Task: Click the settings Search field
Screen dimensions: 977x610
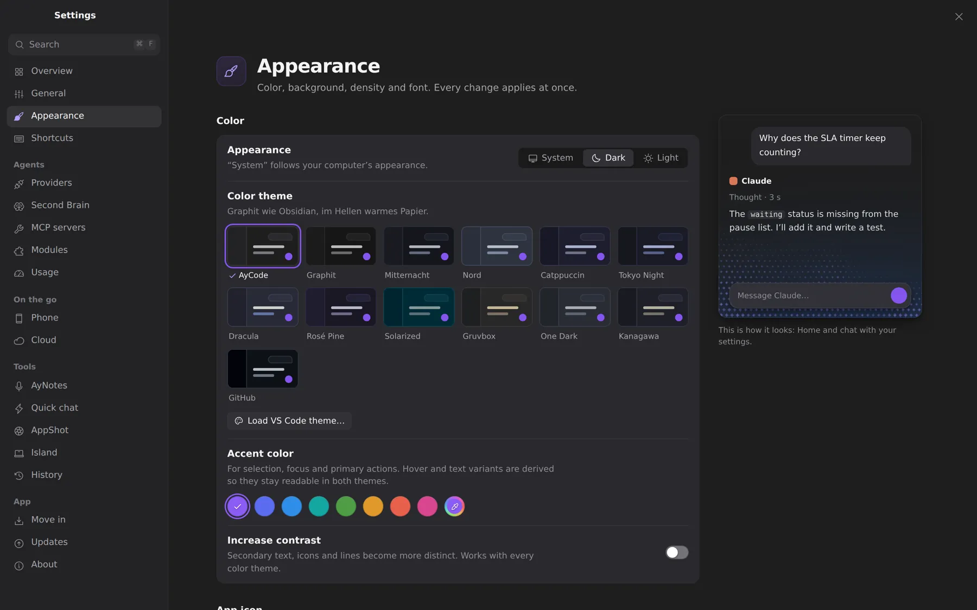Action: click(84, 44)
